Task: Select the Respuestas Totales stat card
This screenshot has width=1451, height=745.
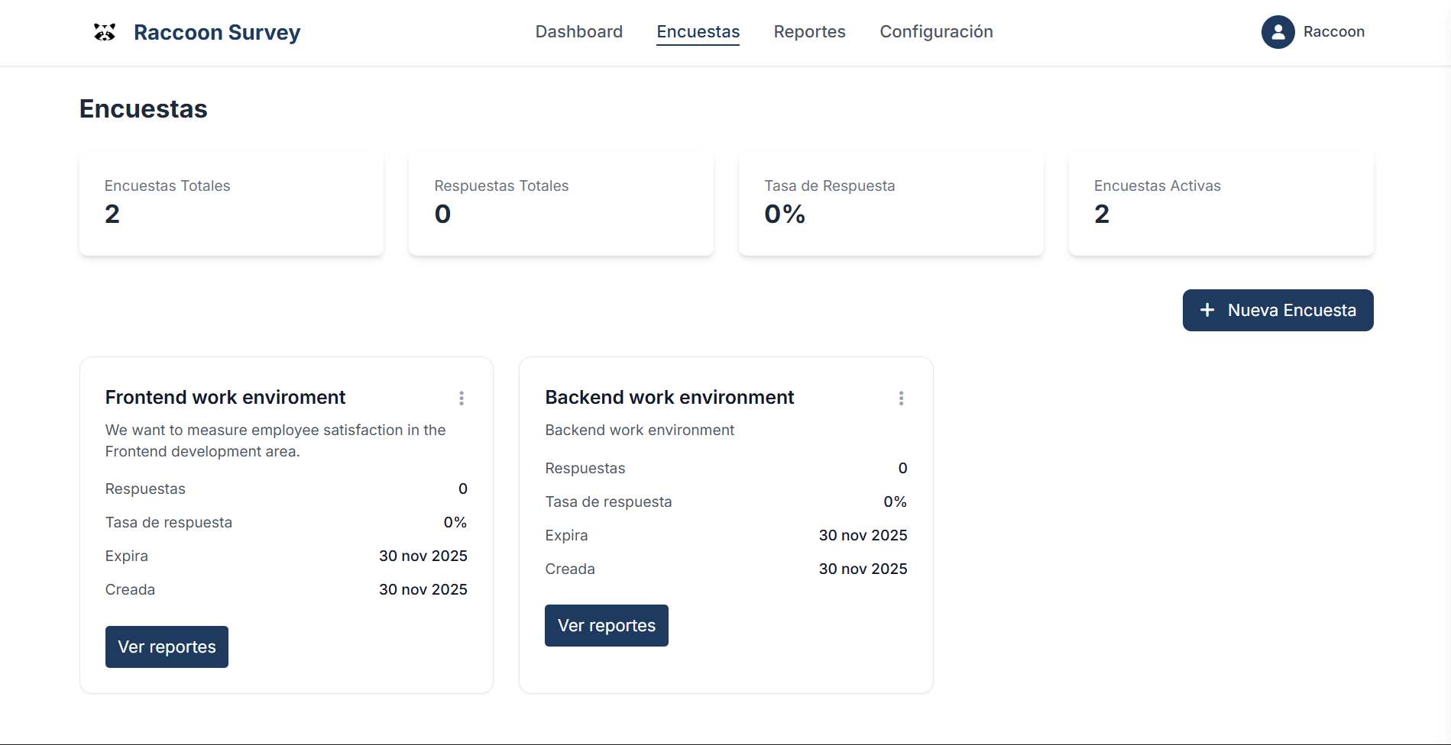Action: 561,205
